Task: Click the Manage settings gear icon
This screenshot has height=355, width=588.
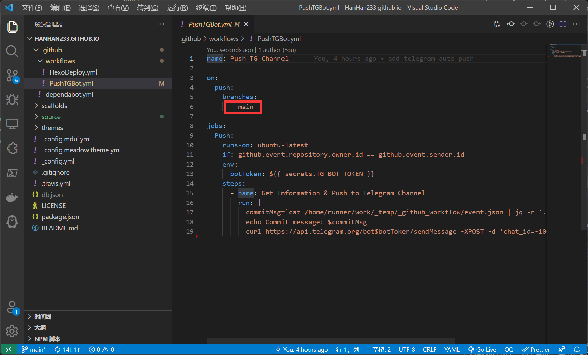Action: [x=12, y=331]
